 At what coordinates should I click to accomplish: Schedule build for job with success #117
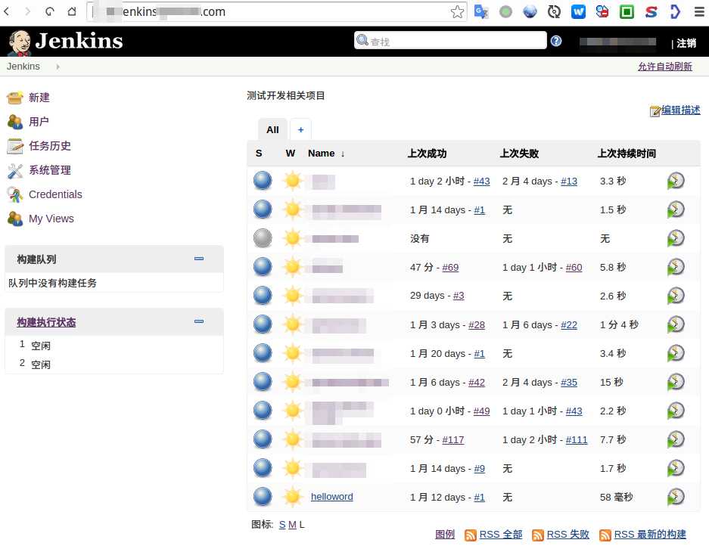tap(676, 439)
